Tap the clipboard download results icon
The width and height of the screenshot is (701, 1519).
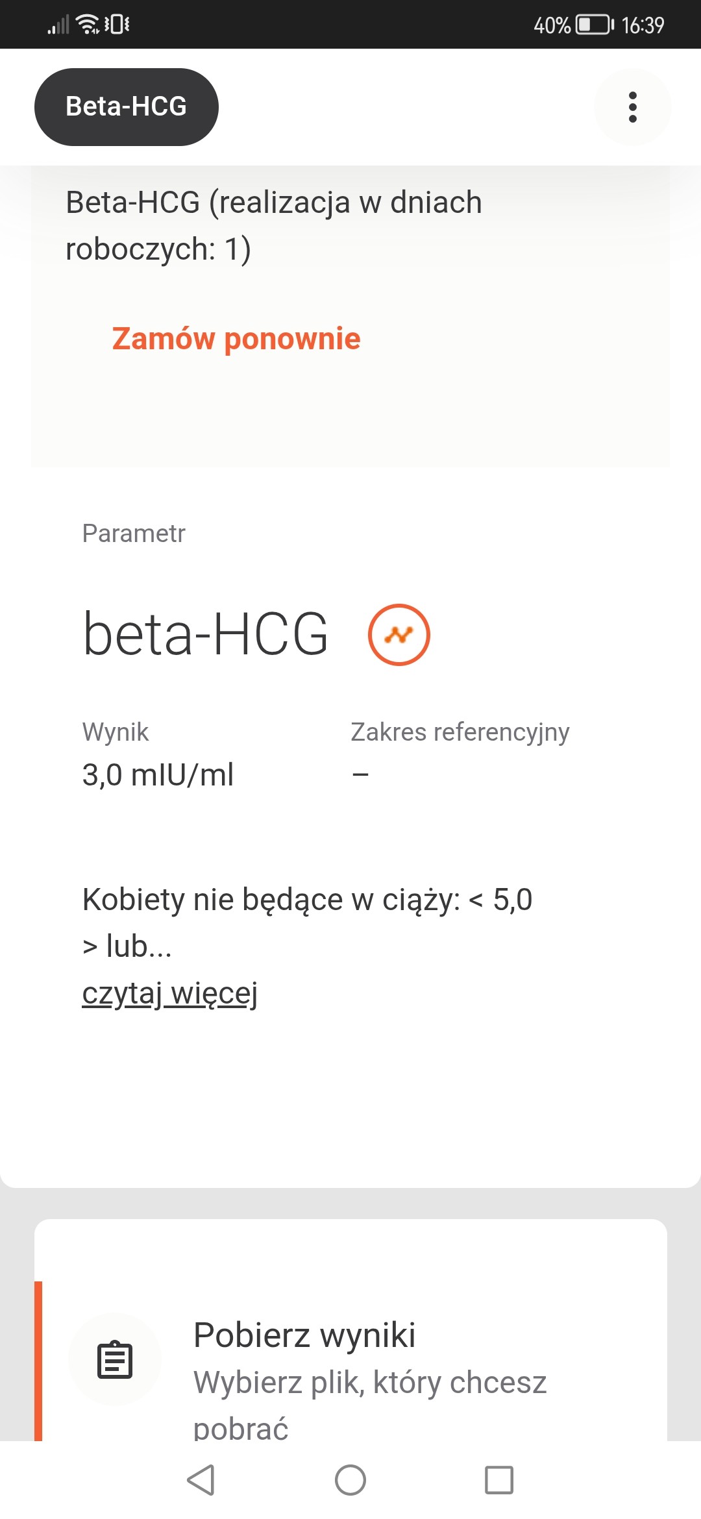click(x=115, y=1359)
